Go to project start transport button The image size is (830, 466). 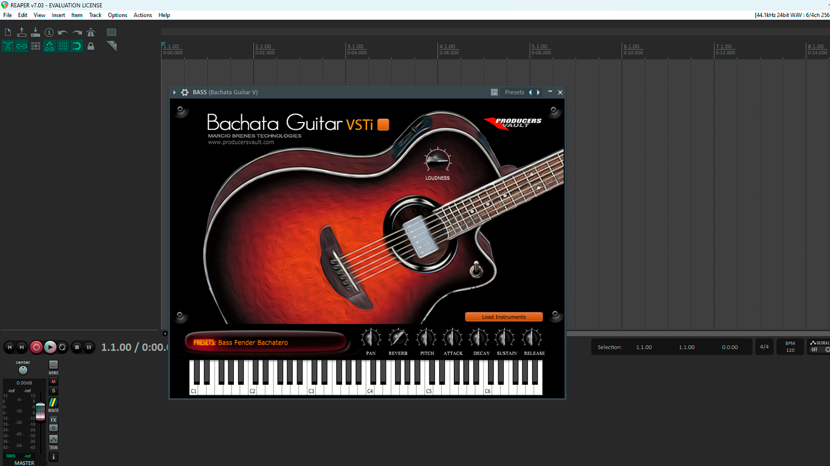pyautogui.click(x=9, y=347)
